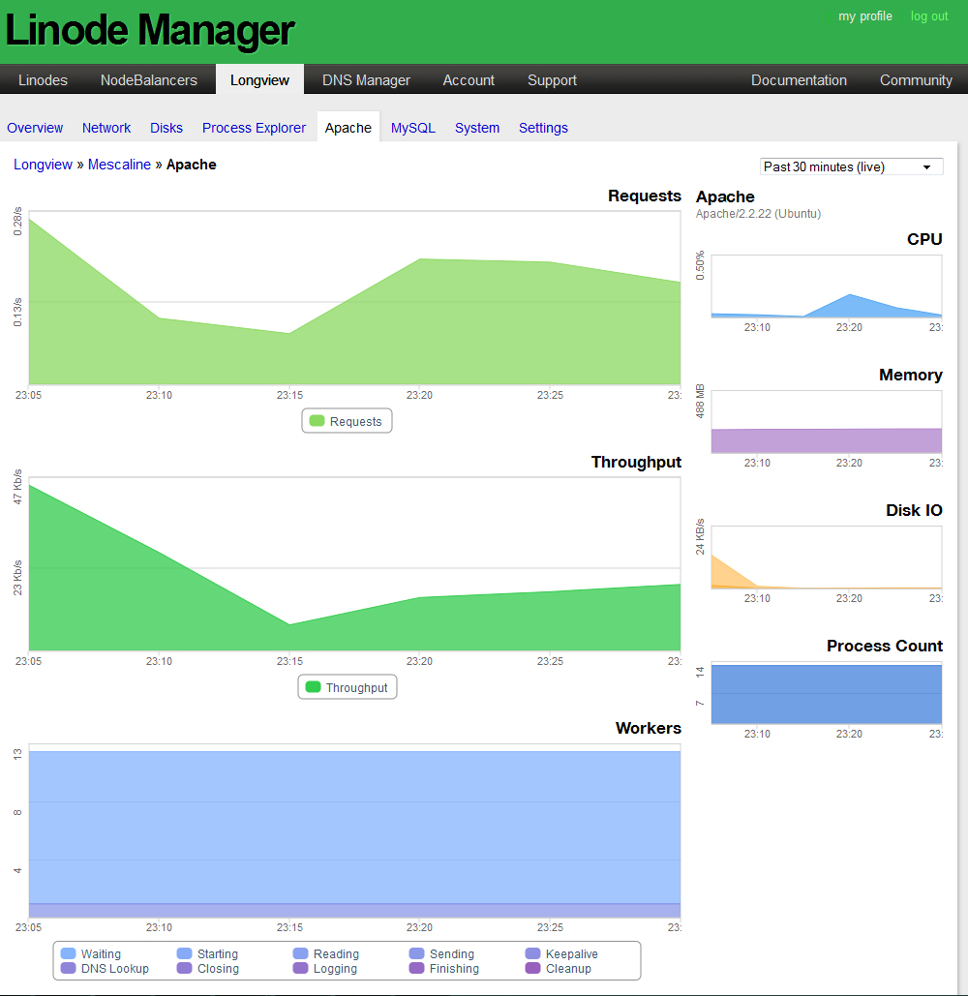Click the Disk IO mini chart
Image resolution: width=968 pixels, height=996 pixels.
pos(827,558)
